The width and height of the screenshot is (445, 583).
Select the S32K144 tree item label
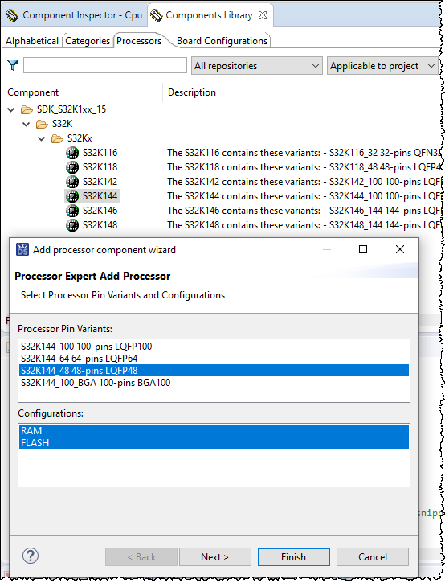click(100, 196)
